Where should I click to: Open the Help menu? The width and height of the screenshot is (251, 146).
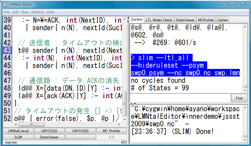pyautogui.click(x=51, y=12)
